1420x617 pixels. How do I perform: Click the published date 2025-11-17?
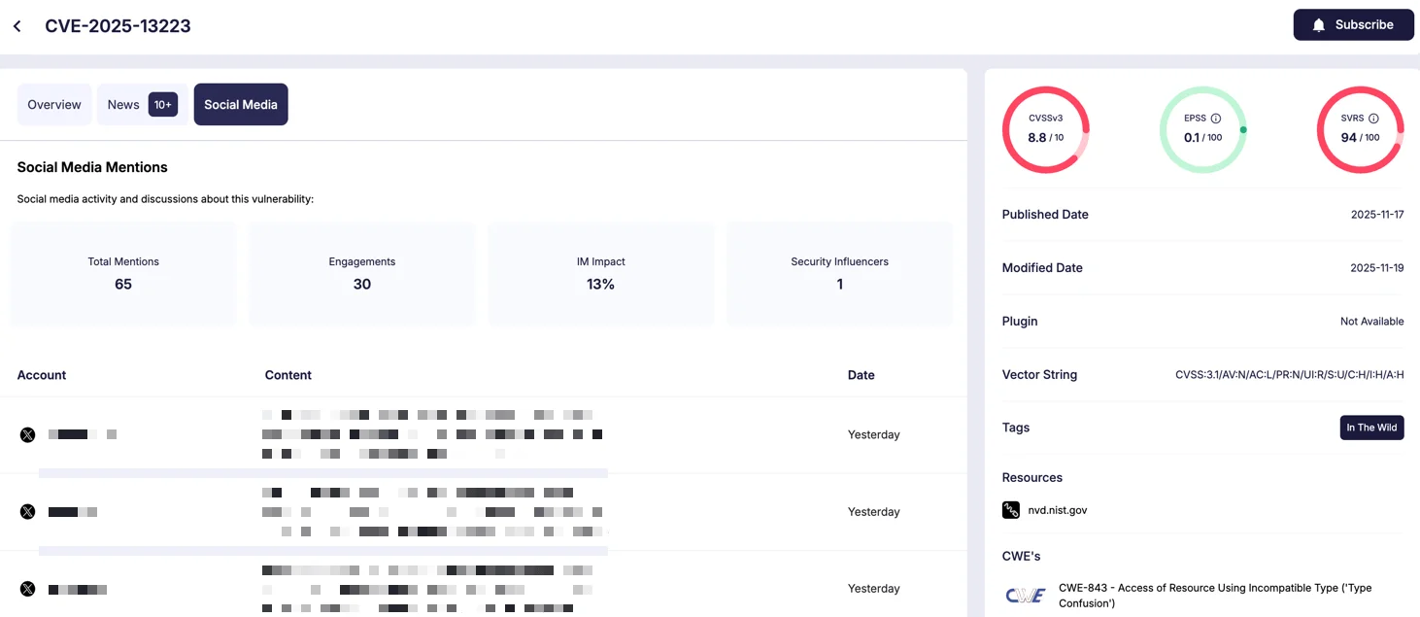coord(1377,215)
